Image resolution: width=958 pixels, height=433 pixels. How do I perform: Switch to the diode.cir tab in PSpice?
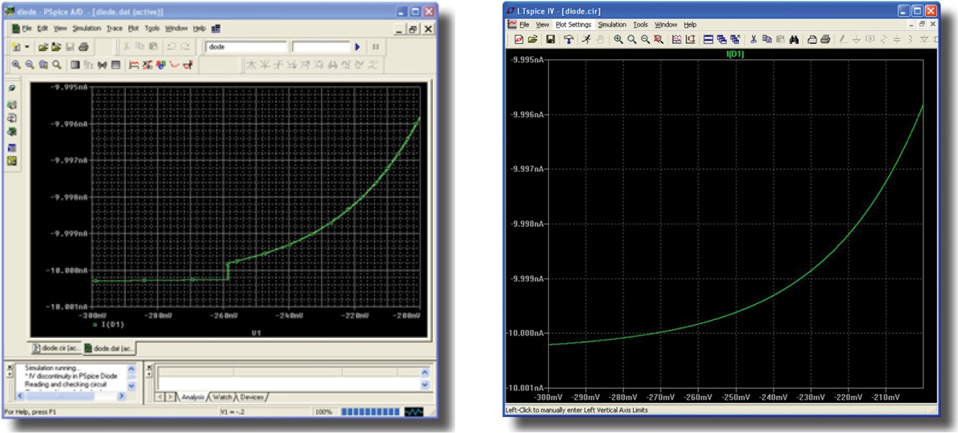tap(56, 348)
